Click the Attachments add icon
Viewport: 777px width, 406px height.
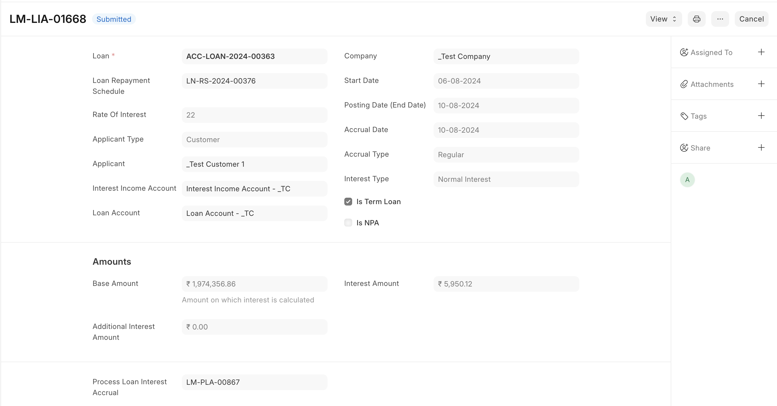762,84
